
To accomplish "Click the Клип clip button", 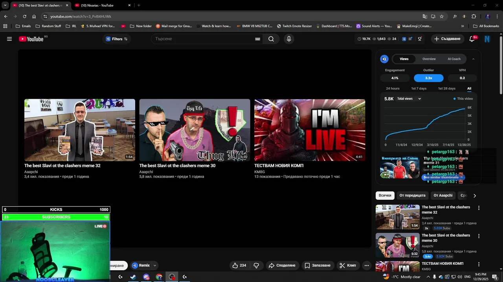I will (347, 265).
